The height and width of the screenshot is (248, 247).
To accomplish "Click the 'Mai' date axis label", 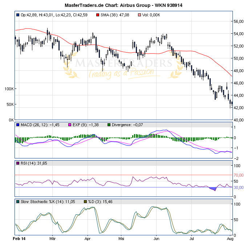I will 121,239.
